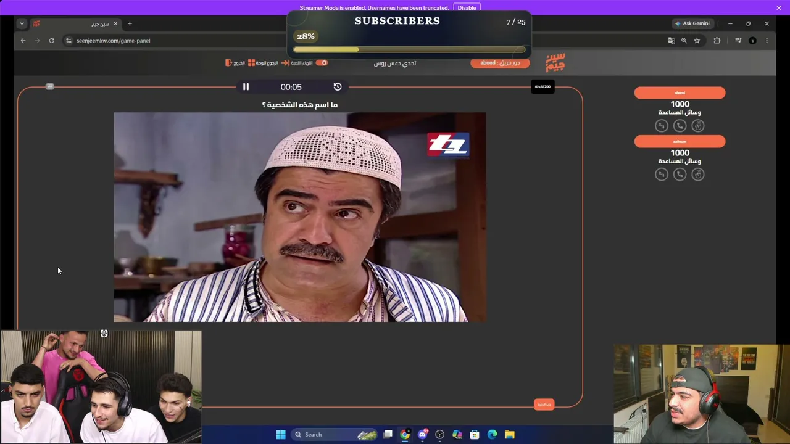Use abood team's two-answers hand lifeline
790x444 pixels.
tap(698, 126)
